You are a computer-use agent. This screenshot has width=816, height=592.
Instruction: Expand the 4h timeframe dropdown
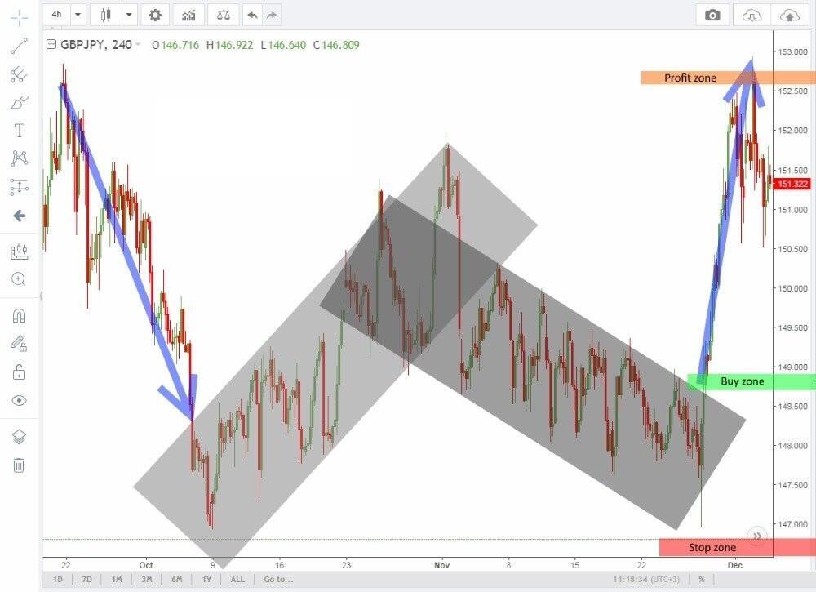(x=78, y=15)
